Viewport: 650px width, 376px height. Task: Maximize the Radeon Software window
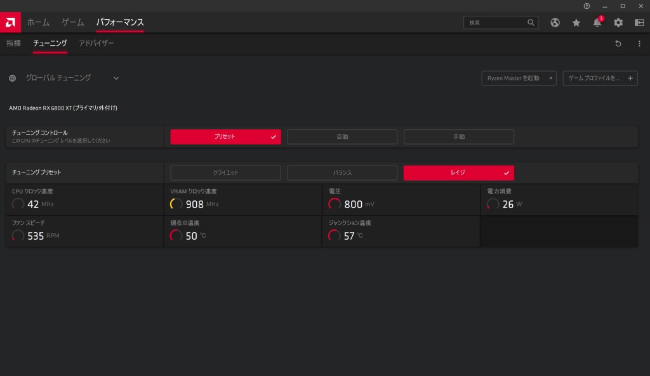[x=623, y=6]
